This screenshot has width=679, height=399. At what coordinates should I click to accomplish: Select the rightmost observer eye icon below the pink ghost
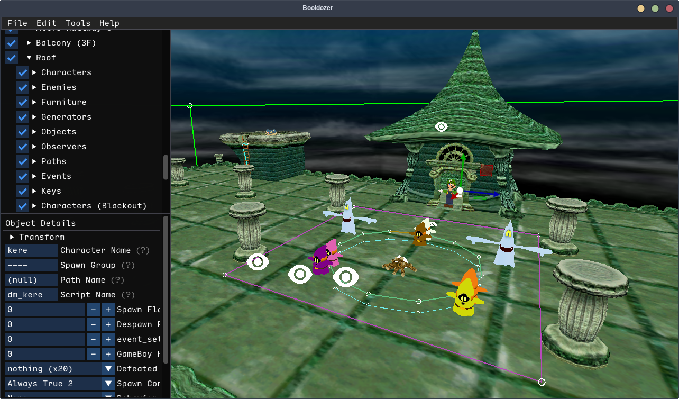coord(345,277)
